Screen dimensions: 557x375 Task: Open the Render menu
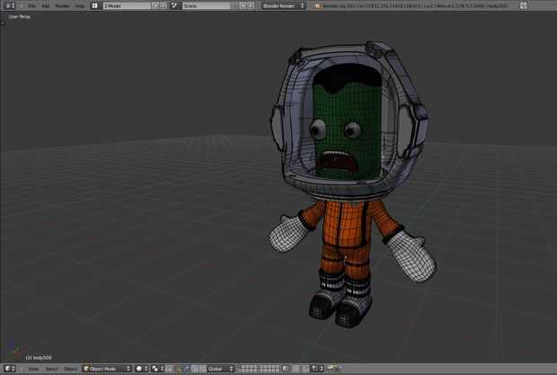[63, 6]
